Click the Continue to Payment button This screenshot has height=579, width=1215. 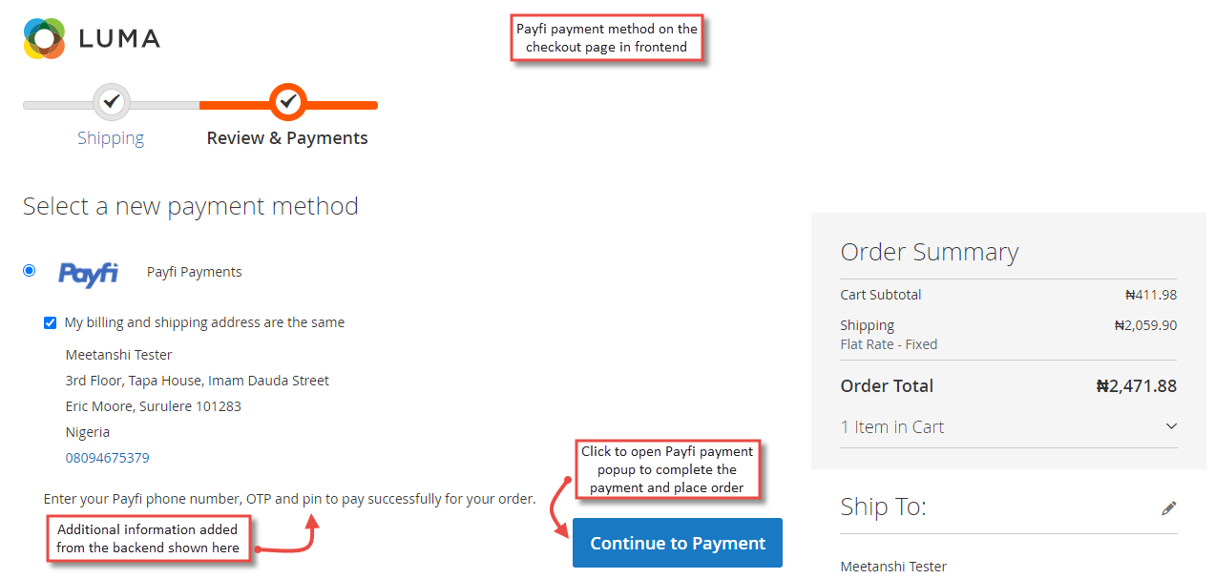[677, 543]
